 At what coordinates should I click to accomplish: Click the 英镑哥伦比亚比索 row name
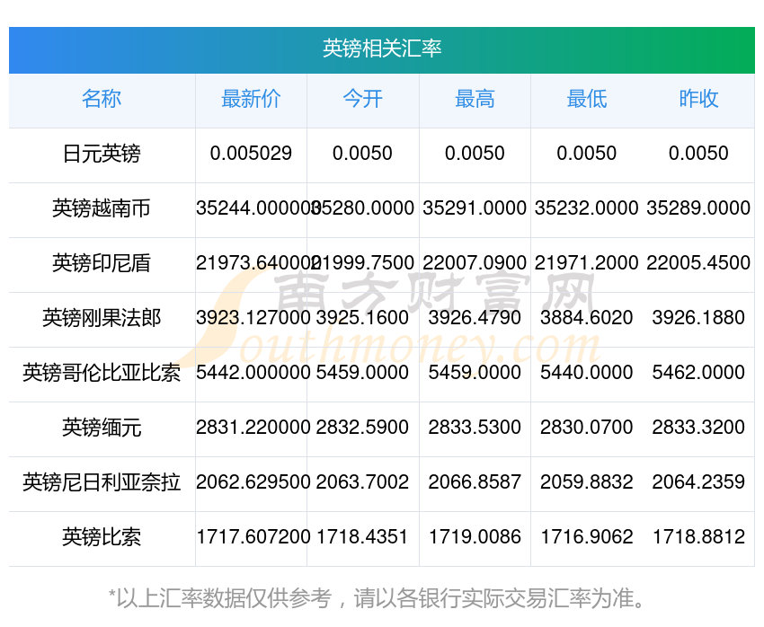click(x=102, y=373)
